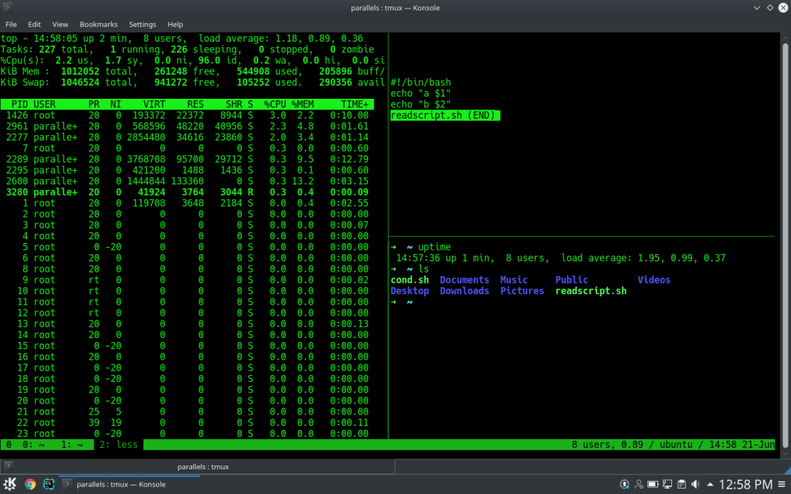Open the panel hamburger settings menu
The height and width of the screenshot is (494, 791).
(782, 484)
